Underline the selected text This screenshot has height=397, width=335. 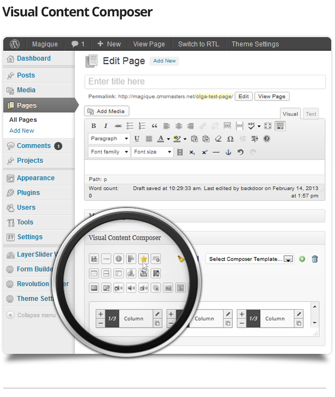(137, 139)
